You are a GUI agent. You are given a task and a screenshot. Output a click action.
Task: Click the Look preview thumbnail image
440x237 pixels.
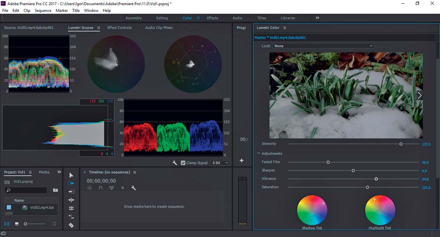point(346,95)
